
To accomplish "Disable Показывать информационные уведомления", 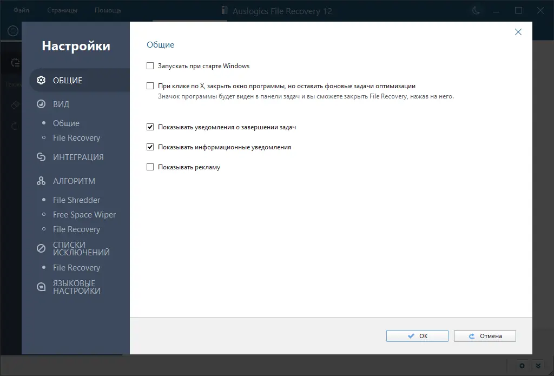I will tap(150, 147).
